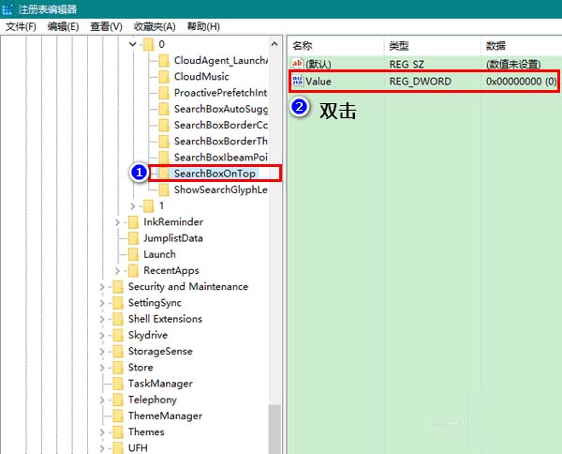Expand the RecentApps tree node
Screen dimensions: 562x454
pos(117,270)
